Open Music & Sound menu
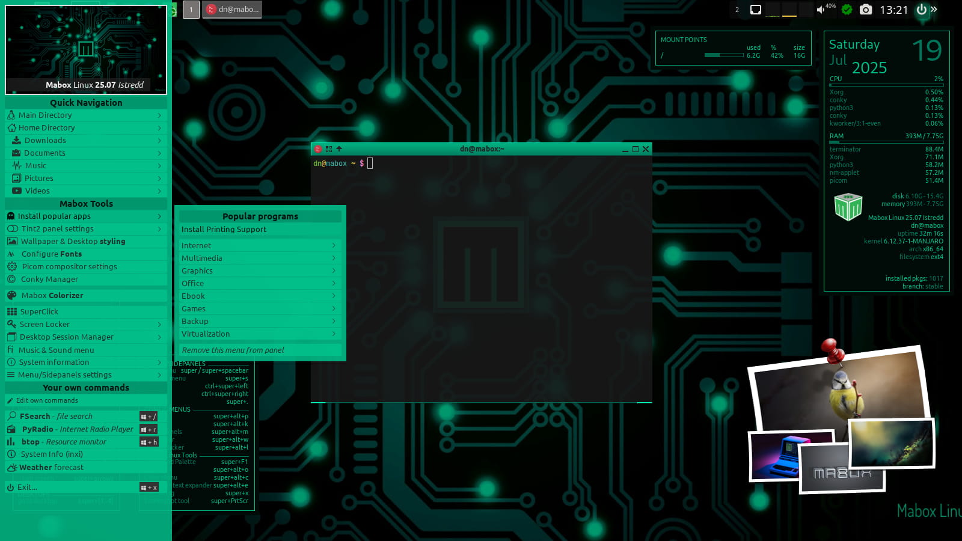This screenshot has width=962, height=541. click(86, 350)
